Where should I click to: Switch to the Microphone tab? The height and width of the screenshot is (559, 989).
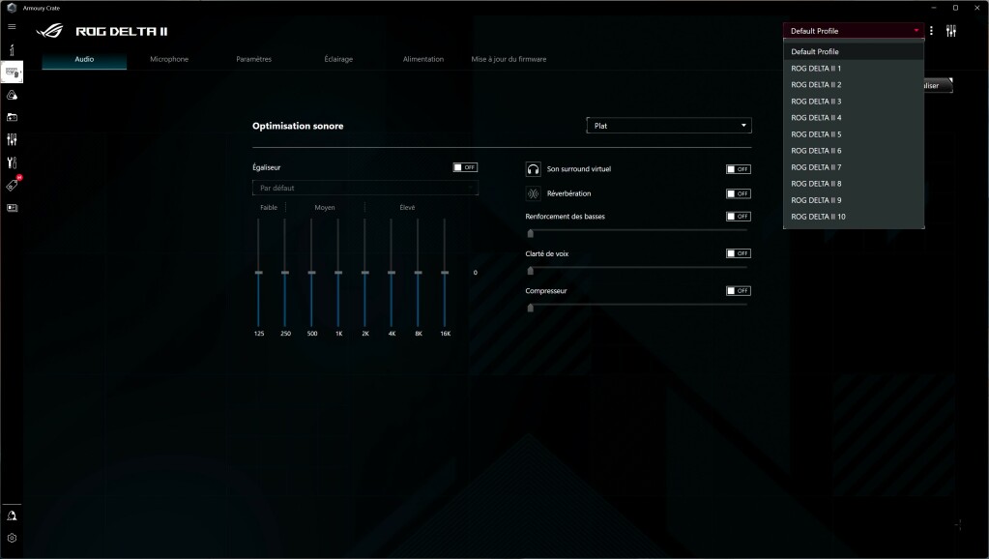[x=169, y=59]
